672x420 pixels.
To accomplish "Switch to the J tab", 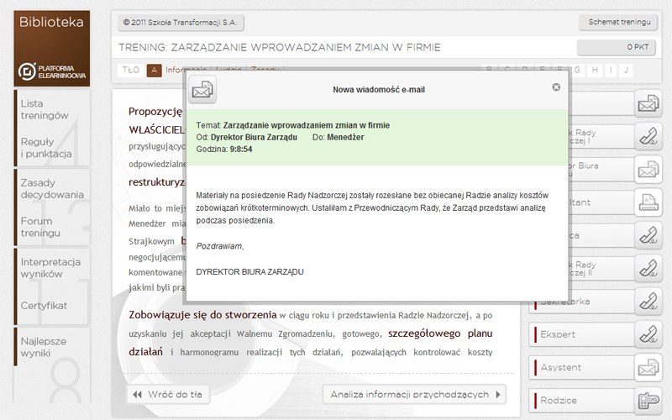I will pyautogui.click(x=626, y=70).
